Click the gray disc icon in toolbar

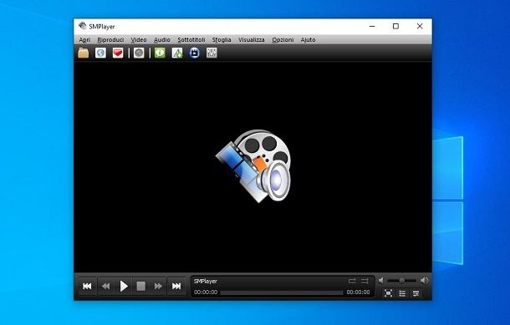(139, 53)
